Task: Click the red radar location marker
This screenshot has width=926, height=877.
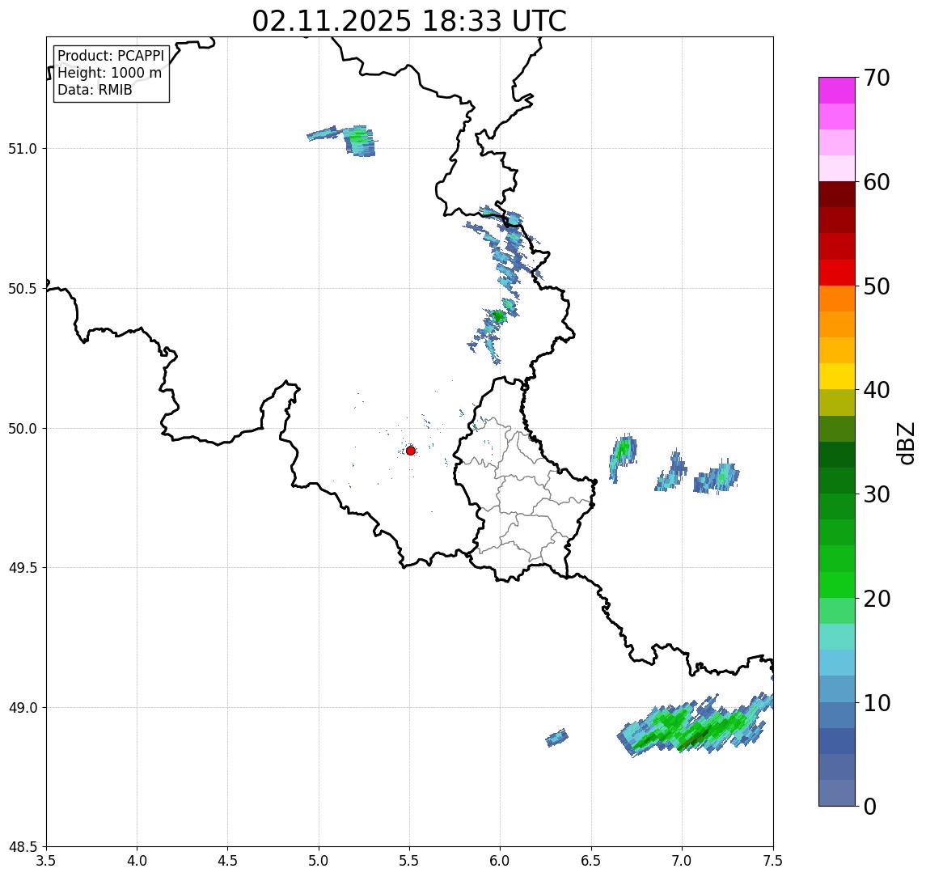Action: [411, 451]
